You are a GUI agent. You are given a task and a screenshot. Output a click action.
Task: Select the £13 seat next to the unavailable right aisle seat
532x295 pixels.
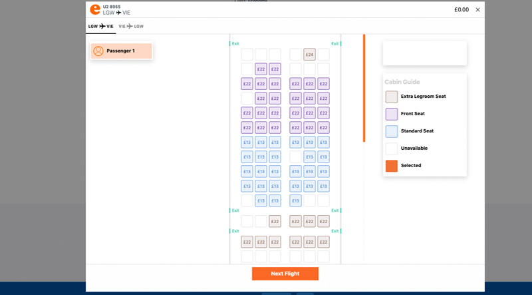click(x=309, y=156)
